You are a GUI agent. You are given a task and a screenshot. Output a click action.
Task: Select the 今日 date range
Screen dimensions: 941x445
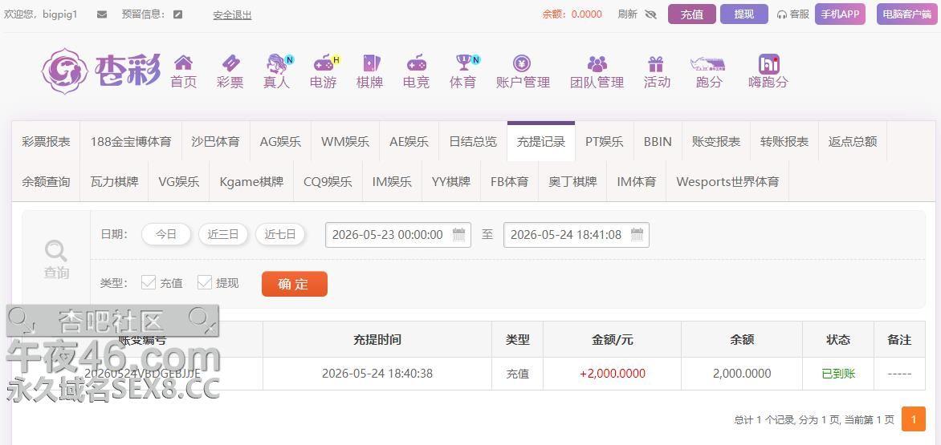166,234
